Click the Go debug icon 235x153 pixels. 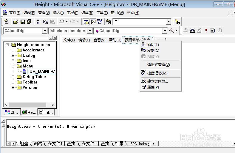point(213,31)
